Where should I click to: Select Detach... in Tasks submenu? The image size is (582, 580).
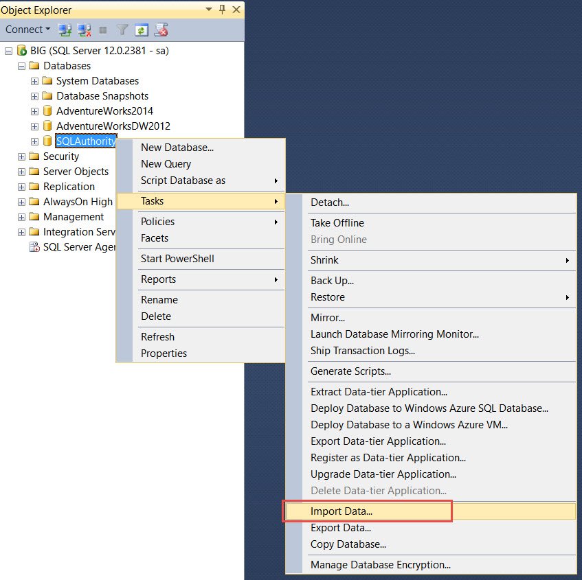(x=431, y=202)
